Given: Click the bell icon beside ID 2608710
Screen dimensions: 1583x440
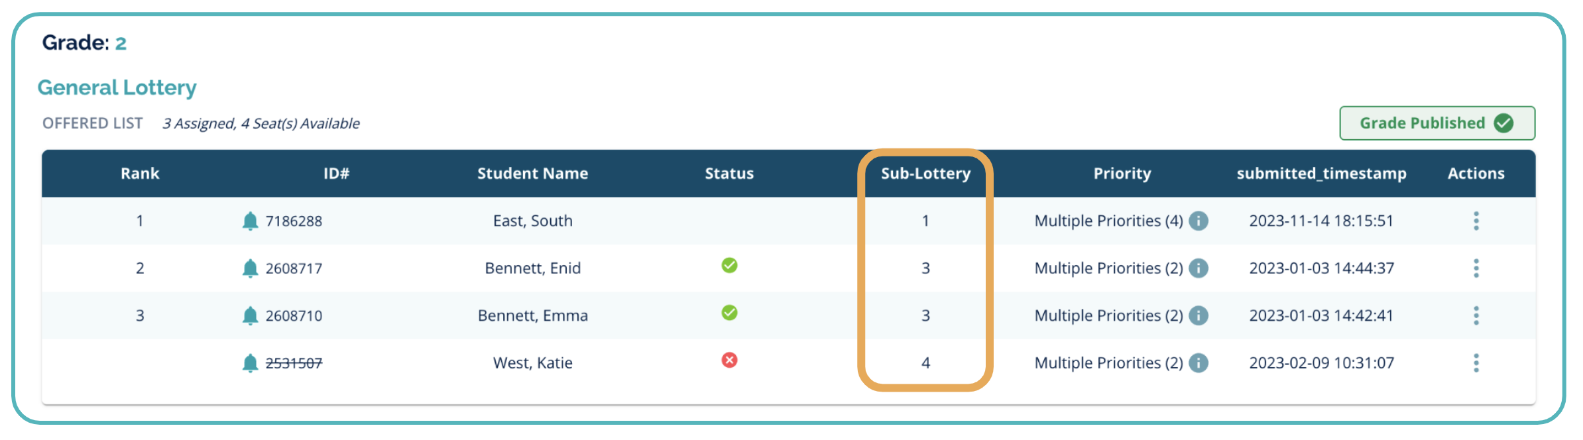Looking at the screenshot, I should (250, 315).
